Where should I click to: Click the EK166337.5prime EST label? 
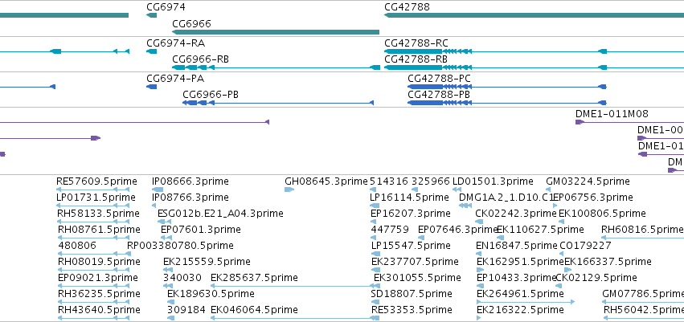(x=608, y=262)
